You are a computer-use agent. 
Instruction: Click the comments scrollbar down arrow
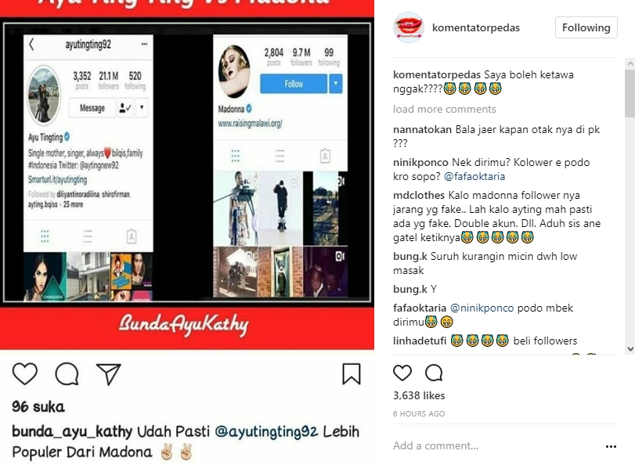pyautogui.click(x=630, y=348)
